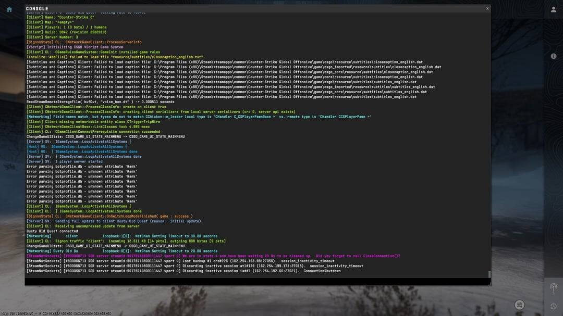Open the recent history clock icon
This screenshot has height=316, width=563.
(x=553, y=306)
